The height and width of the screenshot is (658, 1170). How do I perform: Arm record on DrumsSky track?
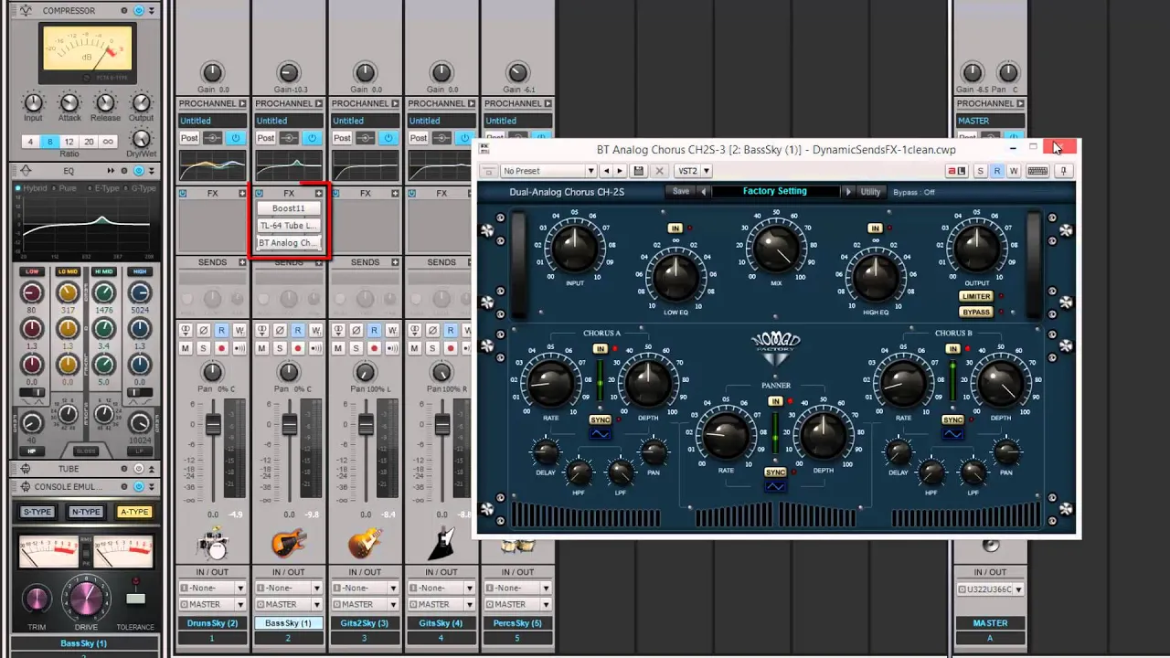220,348
